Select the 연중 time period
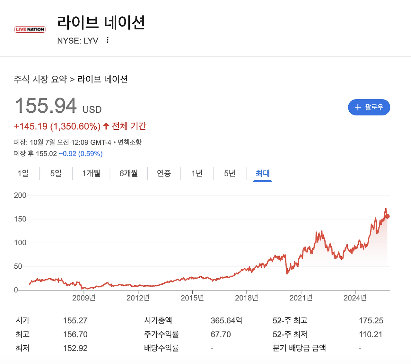The height and width of the screenshot is (364, 411). (164, 173)
